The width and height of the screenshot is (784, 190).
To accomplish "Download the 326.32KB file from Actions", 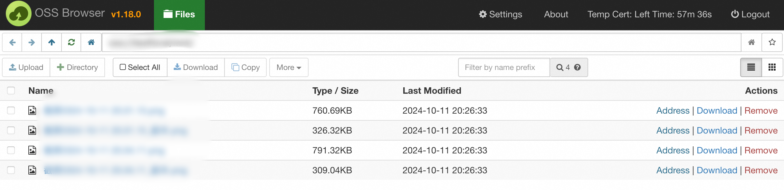I will tap(717, 130).
